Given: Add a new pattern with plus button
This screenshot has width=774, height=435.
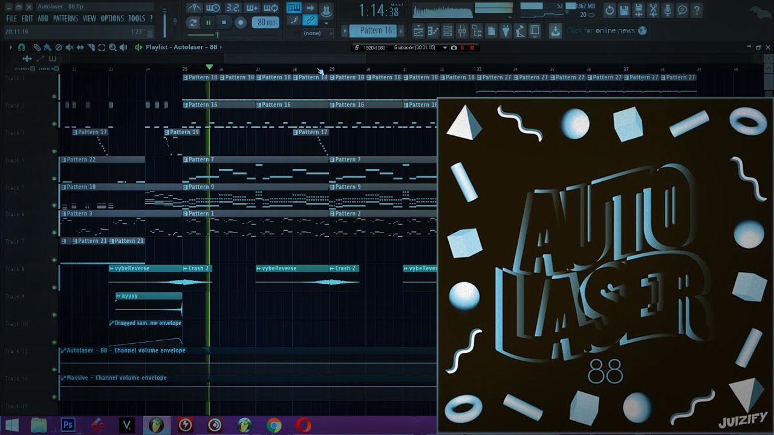Looking at the screenshot, I should pos(402,30).
